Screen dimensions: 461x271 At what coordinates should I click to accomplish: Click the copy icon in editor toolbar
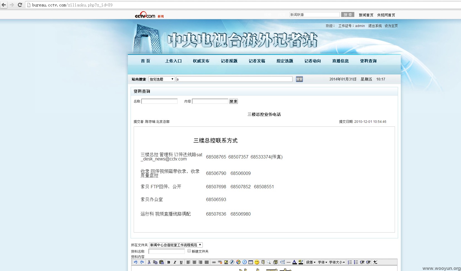155,262
